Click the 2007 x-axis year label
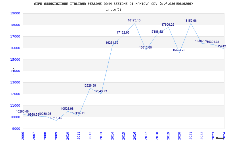Viewport: 227px width, 141px height. coord(34,136)
